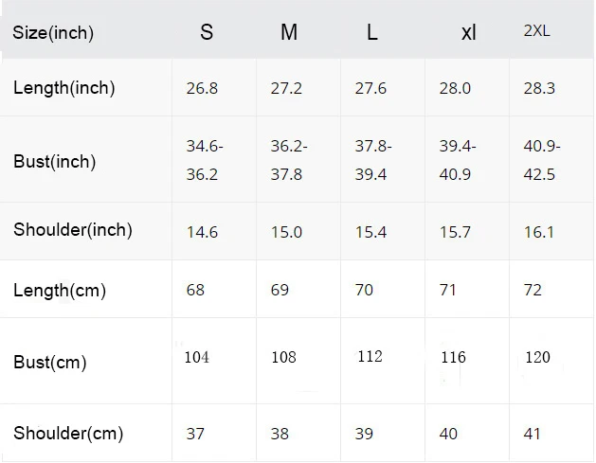Select the S size column header

(x=207, y=33)
